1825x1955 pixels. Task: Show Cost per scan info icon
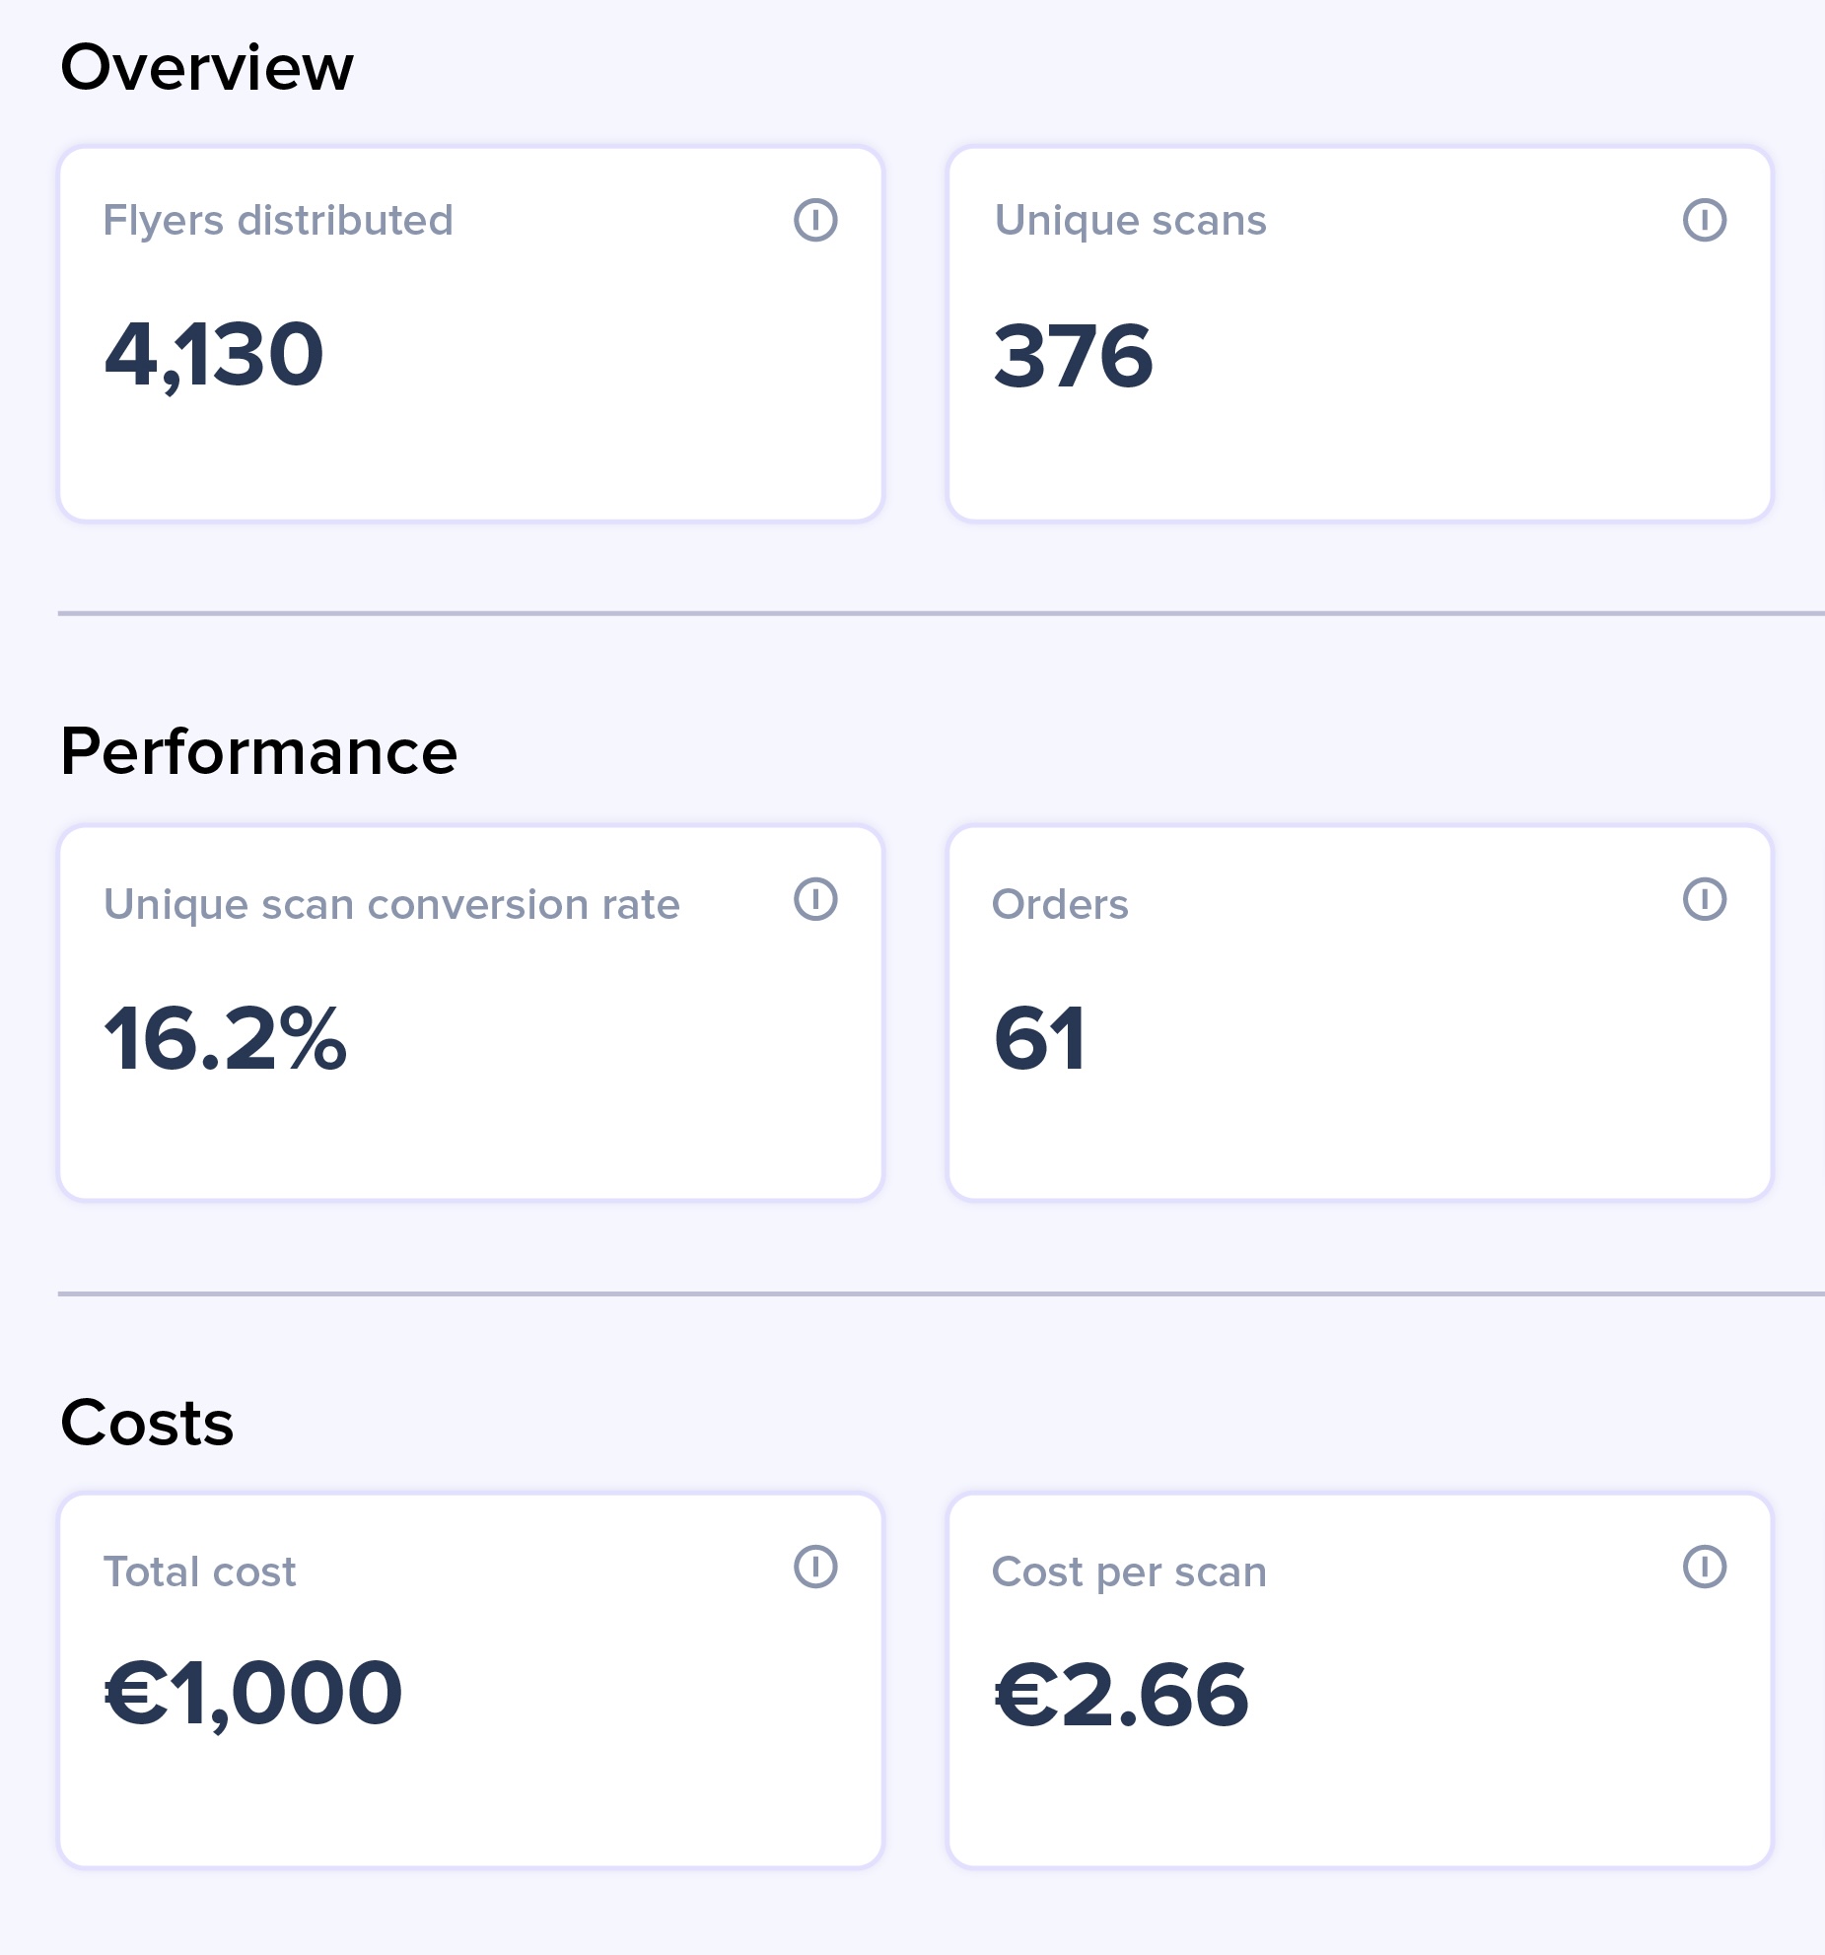click(1704, 1567)
